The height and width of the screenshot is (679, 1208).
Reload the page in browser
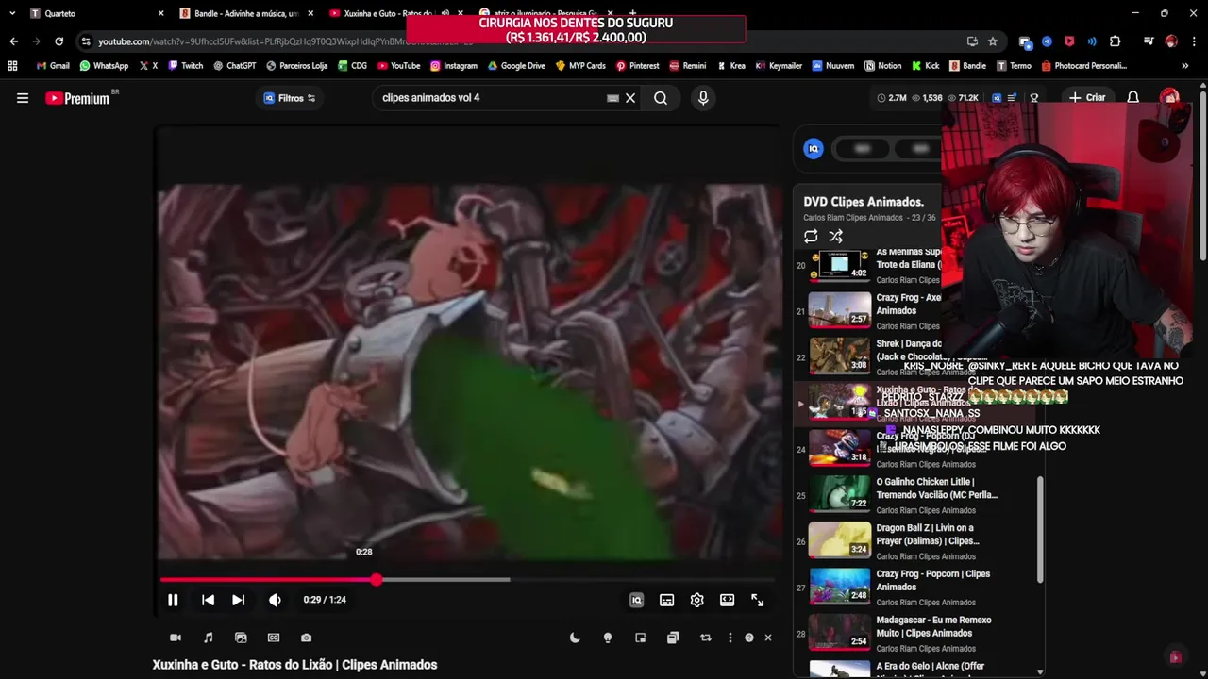click(x=59, y=41)
